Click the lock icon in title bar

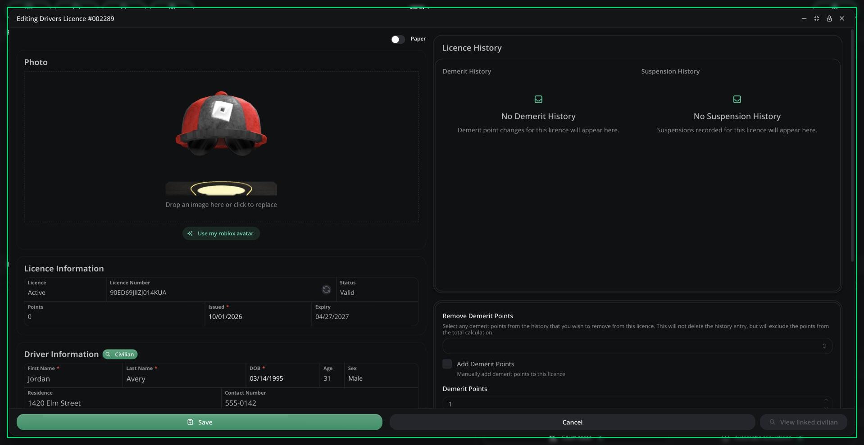829,18
